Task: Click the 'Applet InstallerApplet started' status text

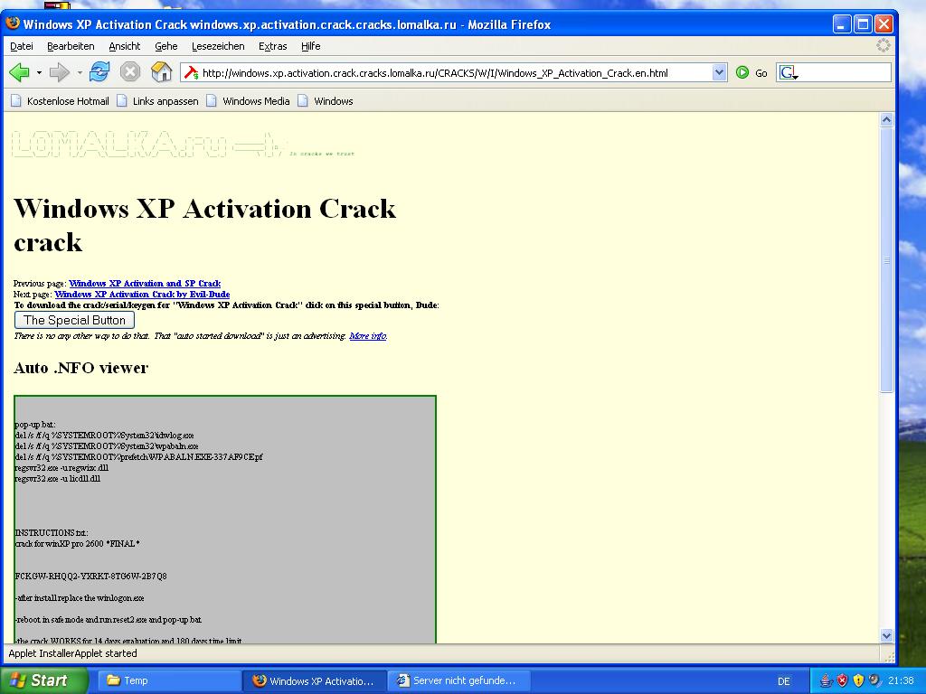Action: tap(72, 653)
